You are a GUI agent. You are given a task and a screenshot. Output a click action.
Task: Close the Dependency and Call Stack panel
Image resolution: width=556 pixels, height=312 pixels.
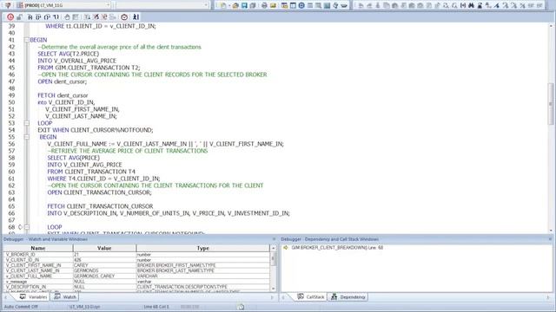tap(550, 239)
